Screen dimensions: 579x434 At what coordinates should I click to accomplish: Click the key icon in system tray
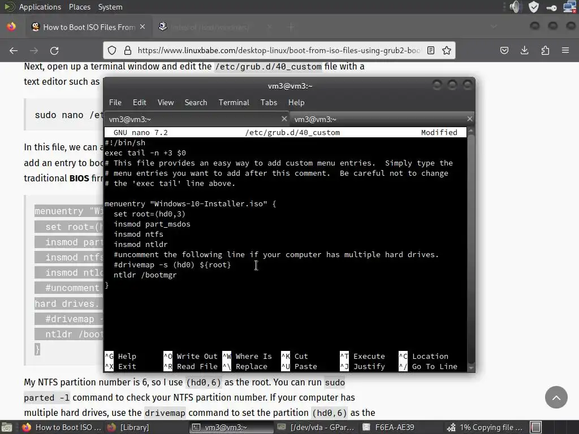point(551,7)
